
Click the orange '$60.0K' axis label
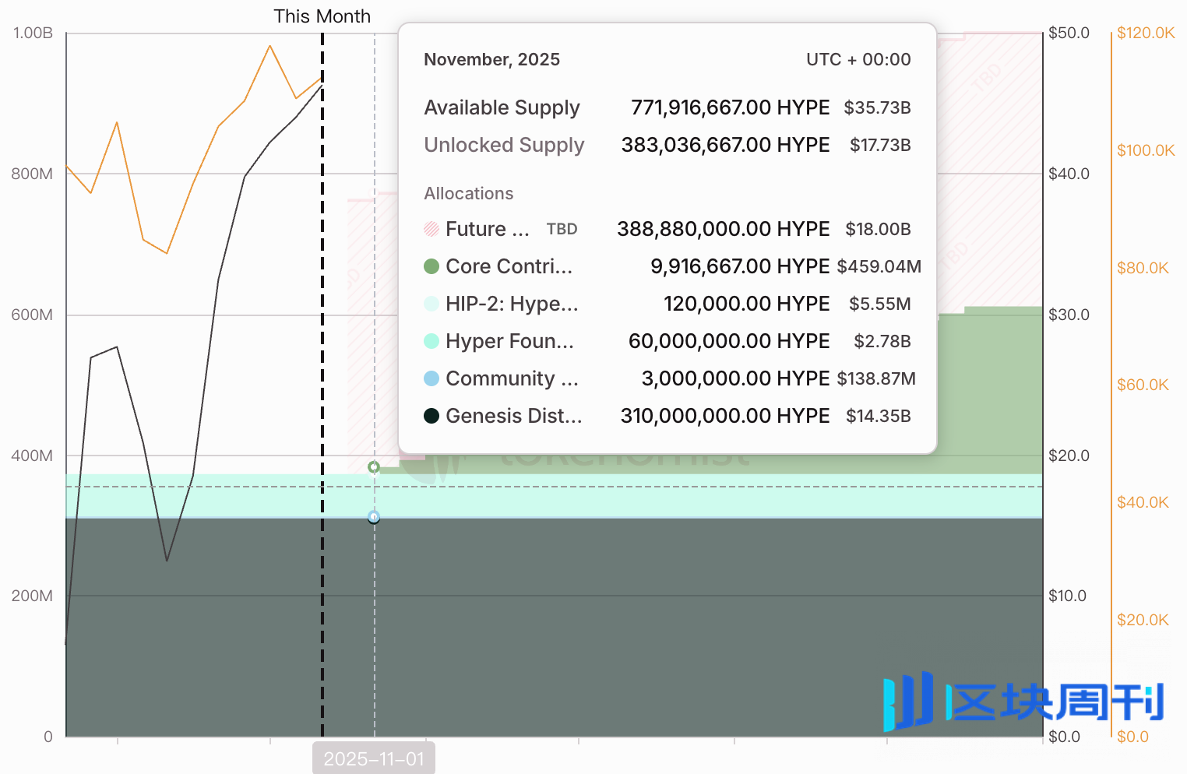1143,385
